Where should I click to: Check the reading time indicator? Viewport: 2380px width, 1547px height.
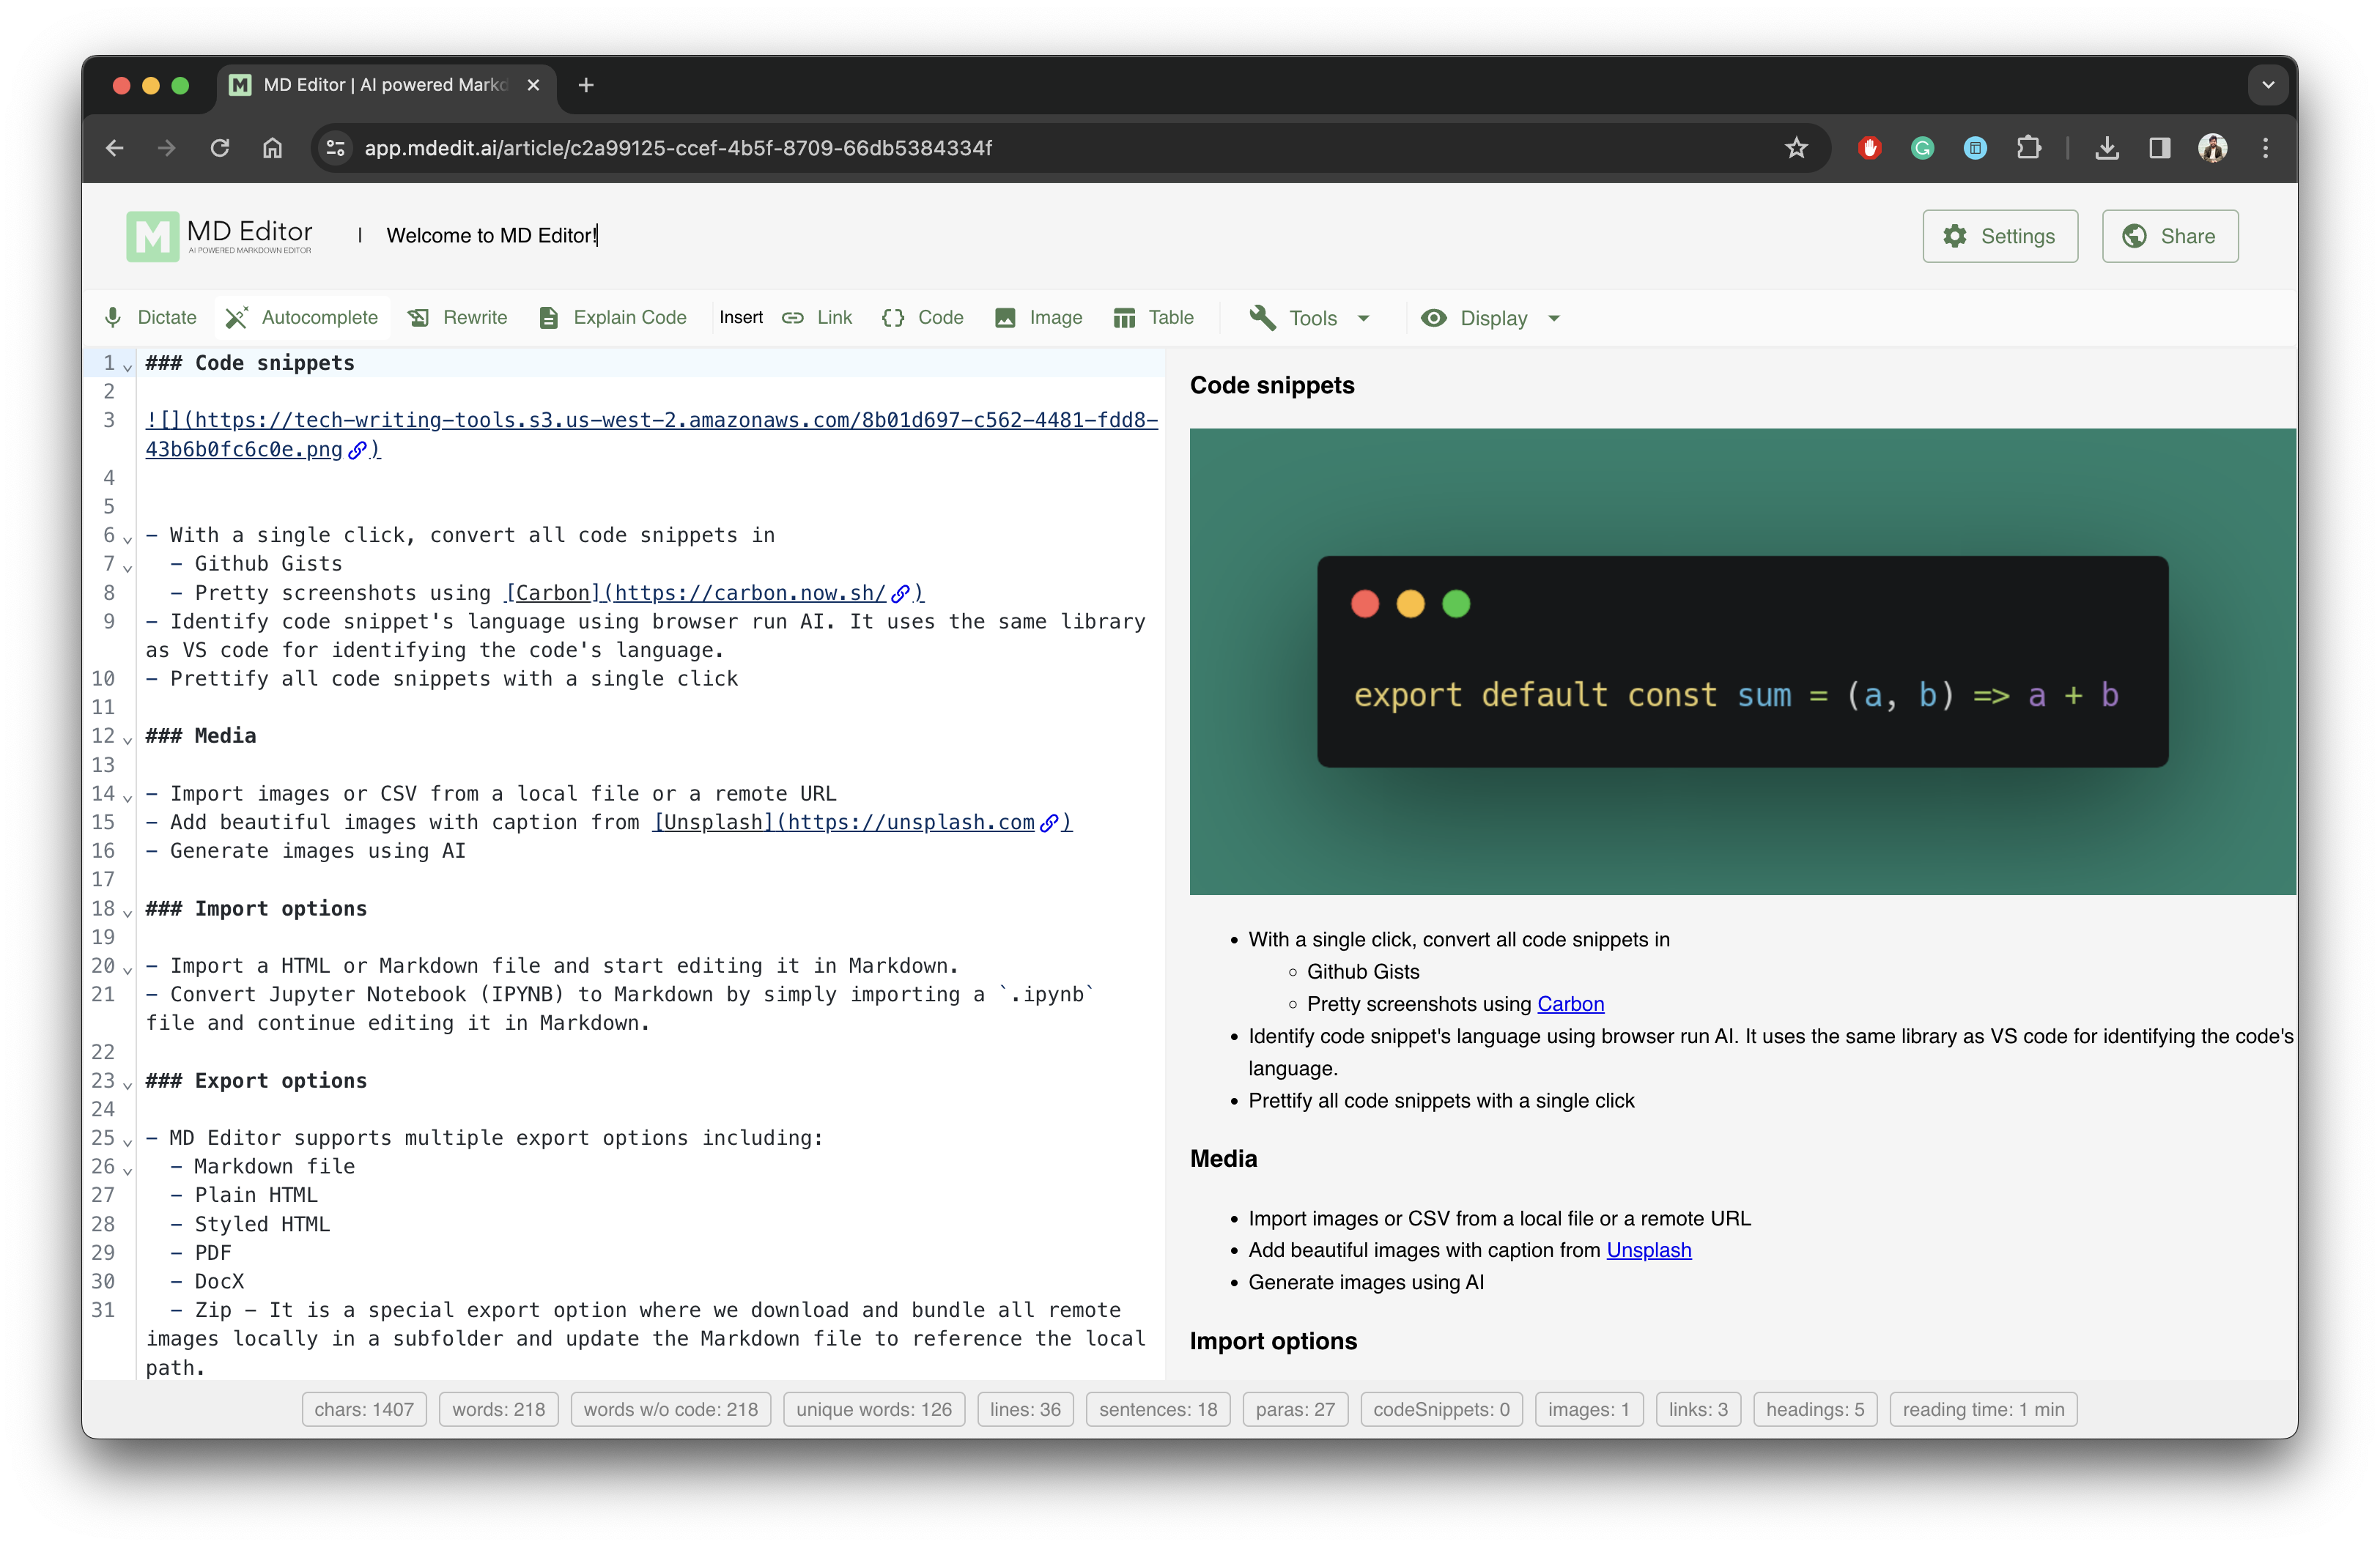click(x=1984, y=1409)
